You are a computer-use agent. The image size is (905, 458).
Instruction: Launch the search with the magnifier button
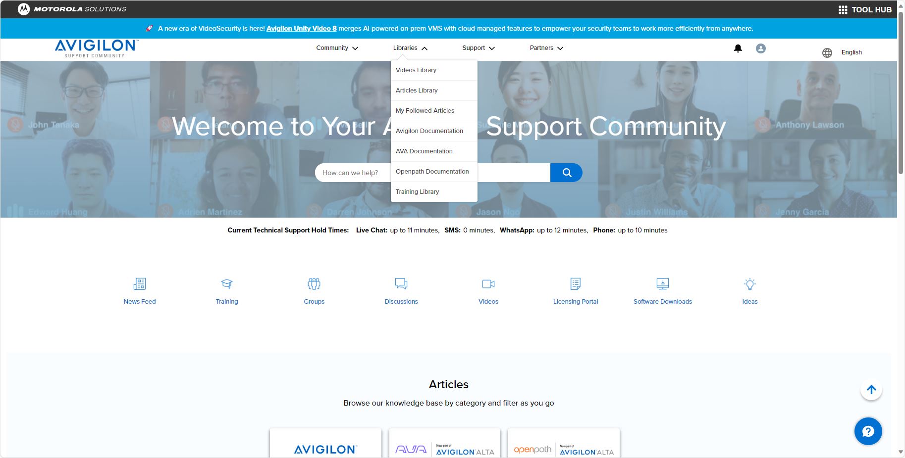(566, 173)
